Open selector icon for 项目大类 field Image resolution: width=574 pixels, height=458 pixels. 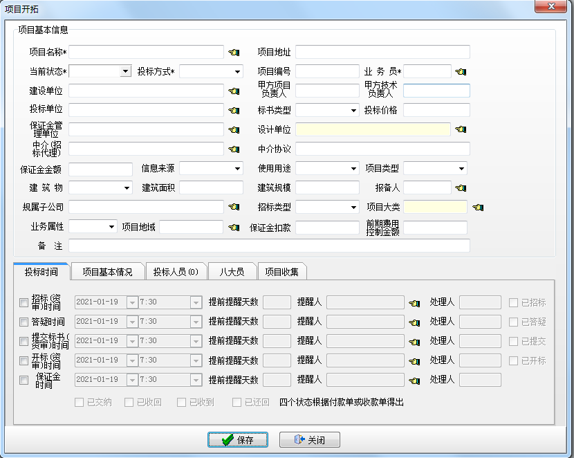(479, 207)
